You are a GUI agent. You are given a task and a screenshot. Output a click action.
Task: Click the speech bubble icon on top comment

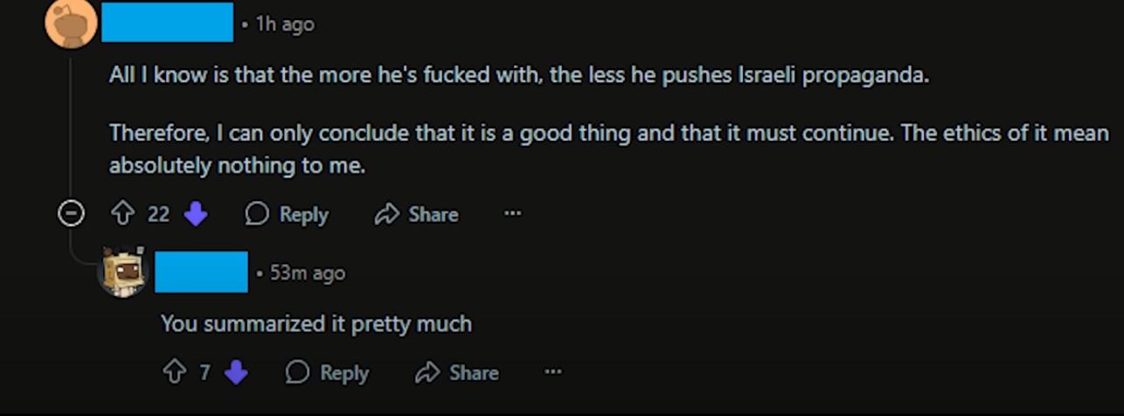(x=257, y=214)
